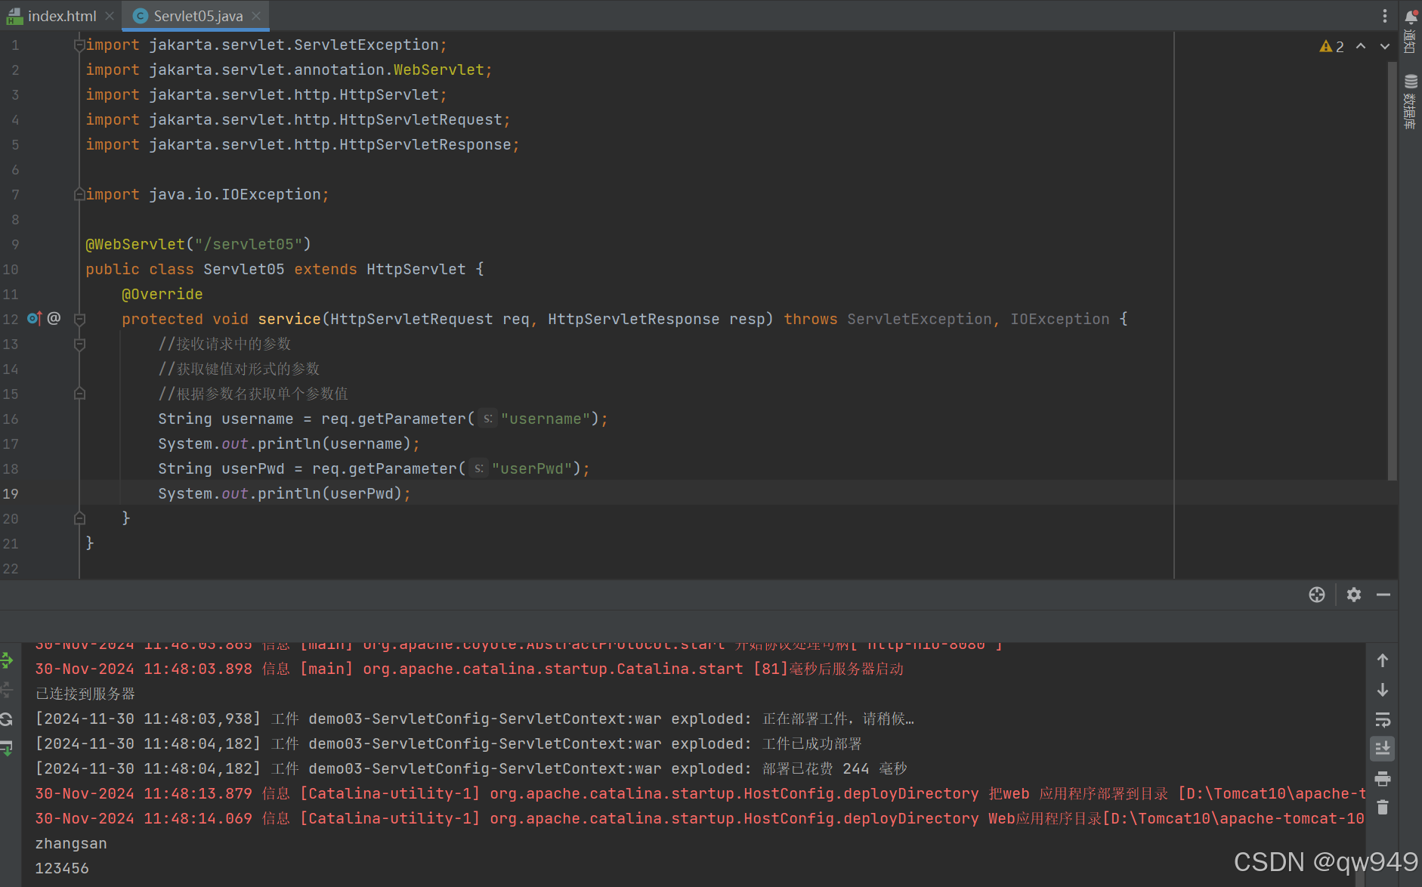
Task: Click the "//接收请求中的参数" comment on line 13
Action: (x=224, y=344)
